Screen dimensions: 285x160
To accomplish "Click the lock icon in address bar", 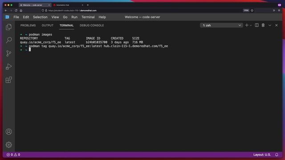I will [x=46, y=11].
